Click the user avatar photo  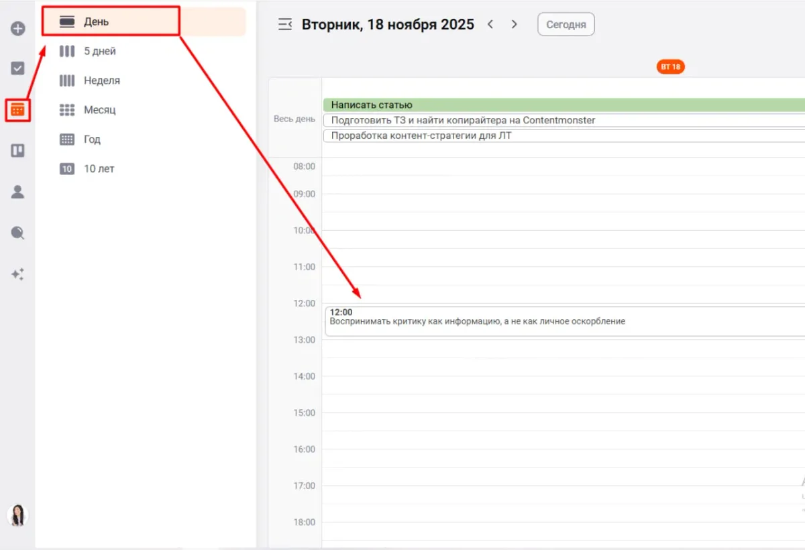17,515
